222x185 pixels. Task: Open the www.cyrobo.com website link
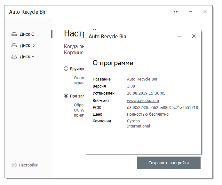coord(143,101)
